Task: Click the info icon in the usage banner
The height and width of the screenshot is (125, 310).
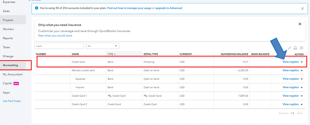Action: tap(36, 8)
